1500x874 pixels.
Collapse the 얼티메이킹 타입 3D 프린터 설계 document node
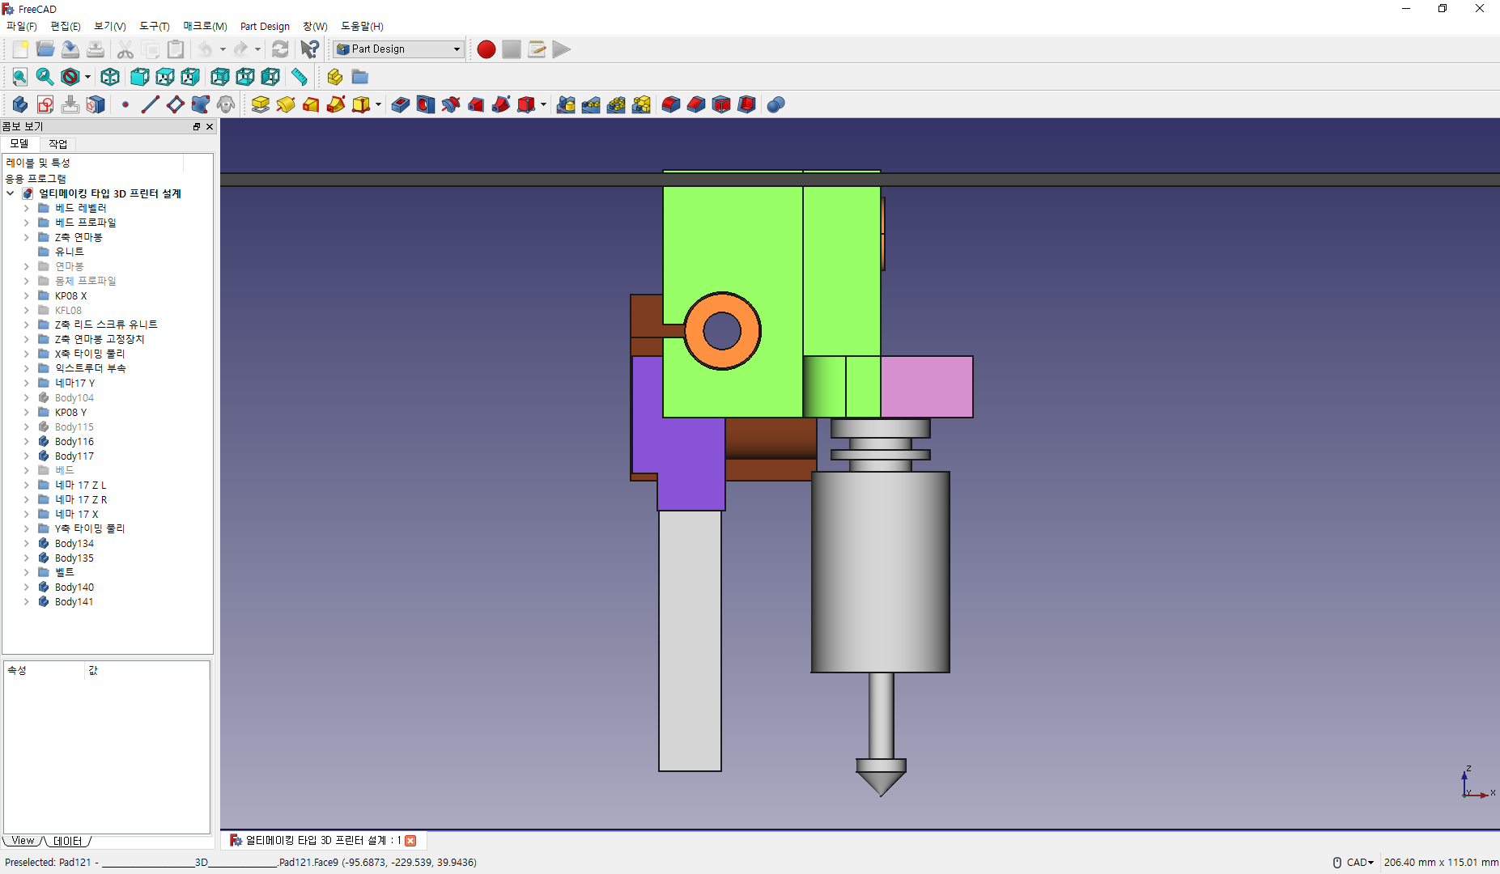pyautogui.click(x=11, y=193)
